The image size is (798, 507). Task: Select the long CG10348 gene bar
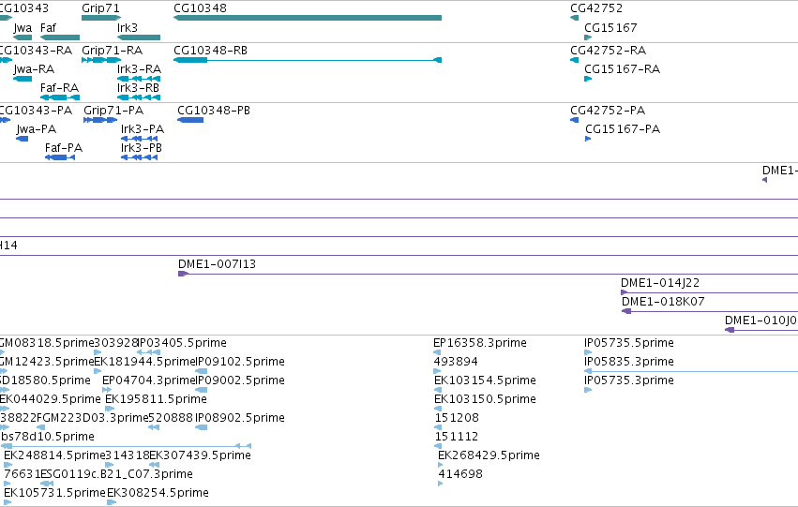coord(308,18)
